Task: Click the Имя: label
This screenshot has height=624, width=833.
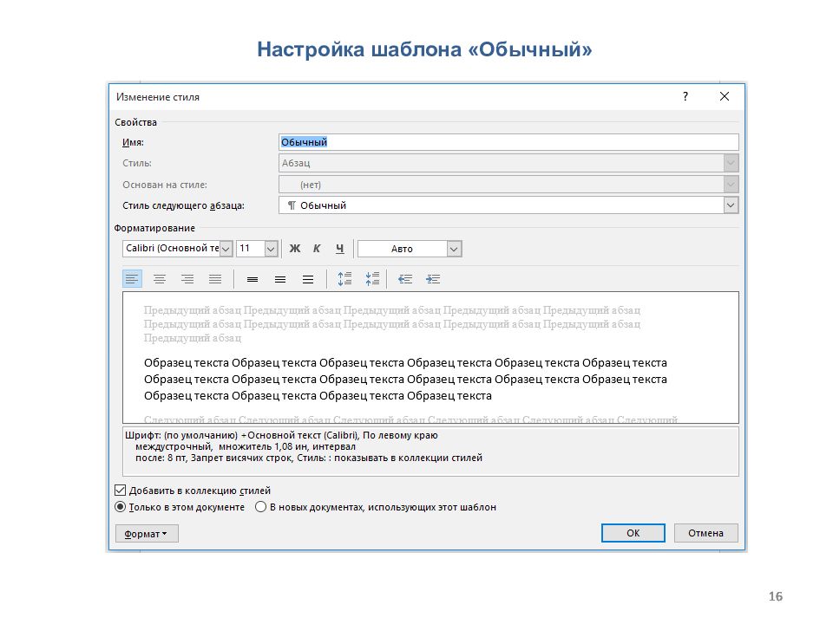Action: pyautogui.click(x=133, y=142)
